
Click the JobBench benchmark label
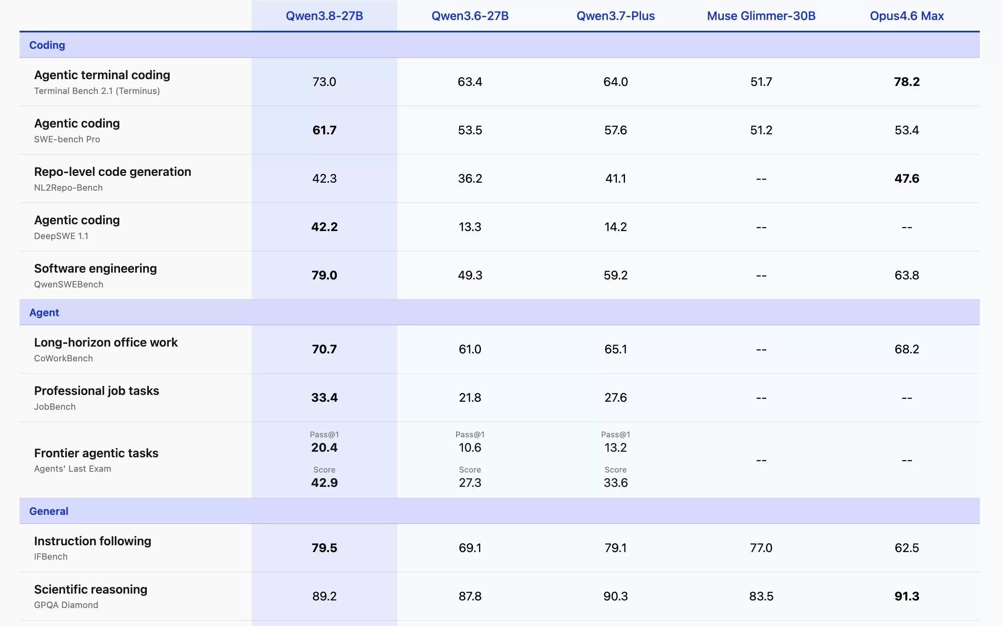click(x=55, y=407)
